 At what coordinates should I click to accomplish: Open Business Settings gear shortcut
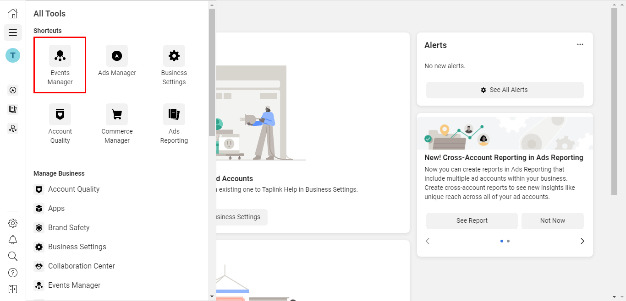pos(174,56)
